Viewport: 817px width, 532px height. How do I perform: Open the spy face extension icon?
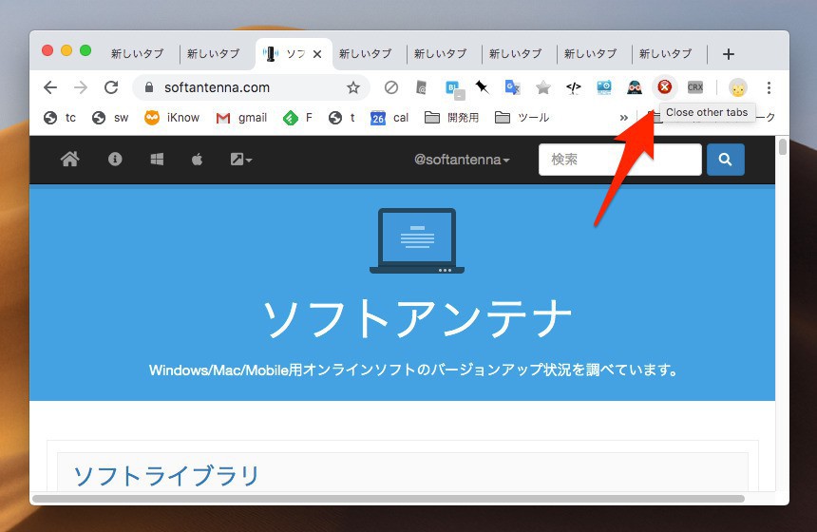634,87
